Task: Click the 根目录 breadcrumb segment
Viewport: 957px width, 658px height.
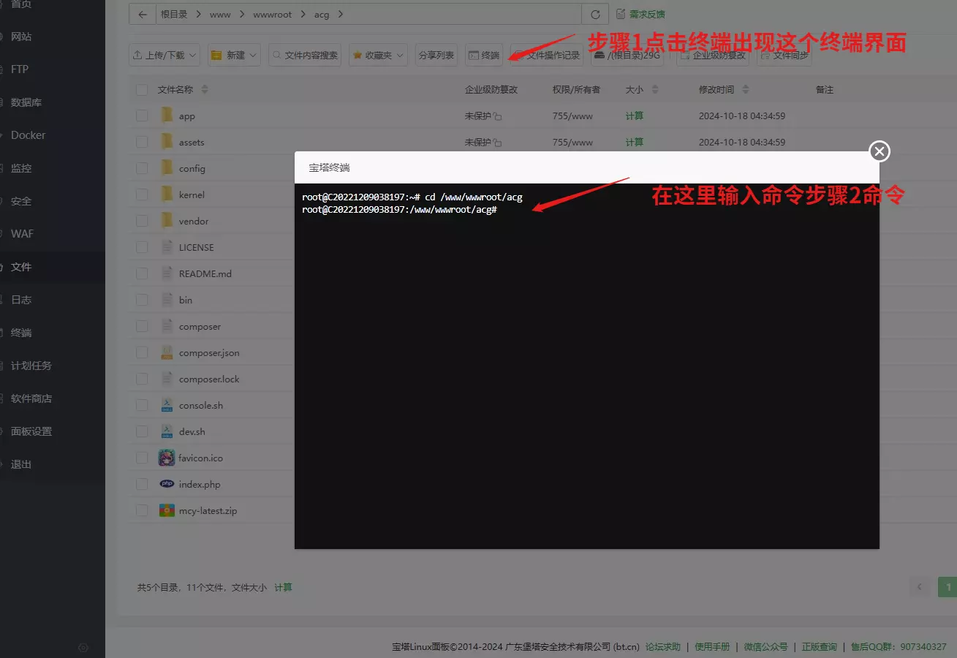Action: click(x=174, y=14)
